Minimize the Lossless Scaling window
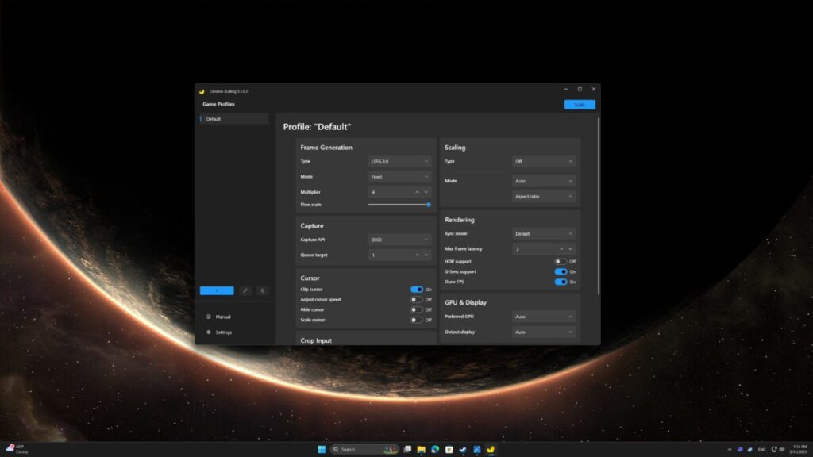813x457 pixels. pos(565,89)
